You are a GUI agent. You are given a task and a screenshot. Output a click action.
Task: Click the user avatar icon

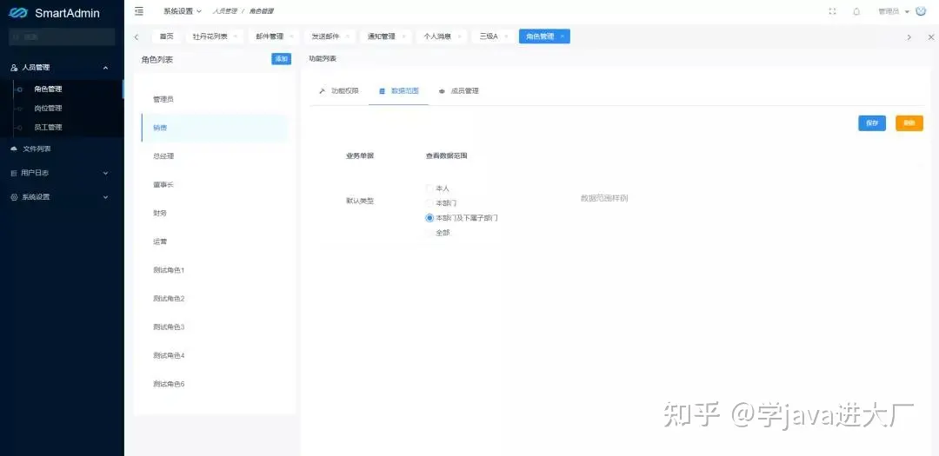(x=921, y=10)
